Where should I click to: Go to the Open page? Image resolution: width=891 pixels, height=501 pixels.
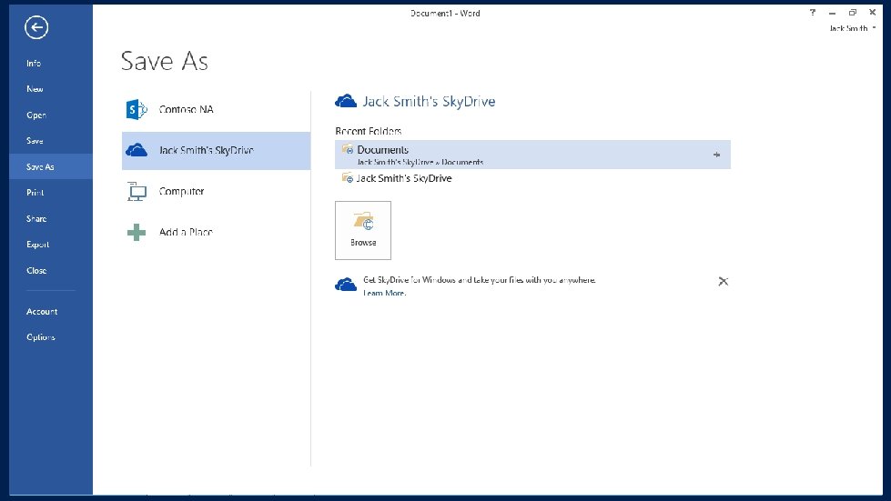(36, 115)
